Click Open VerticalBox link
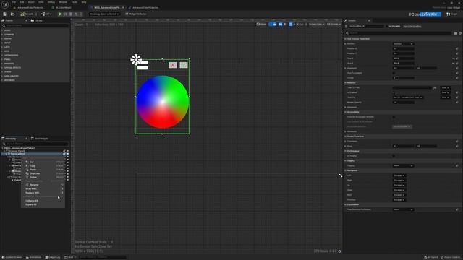This screenshot has width=463, height=260. click(412, 26)
